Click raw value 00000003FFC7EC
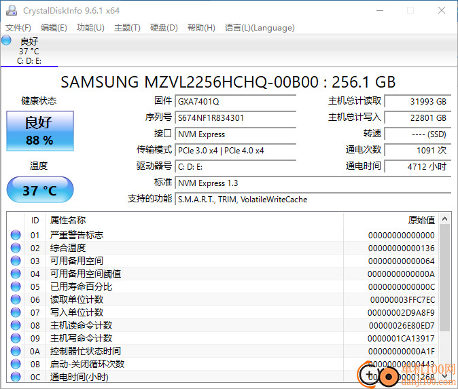Image resolution: width=458 pixels, height=389 pixels. click(402, 299)
